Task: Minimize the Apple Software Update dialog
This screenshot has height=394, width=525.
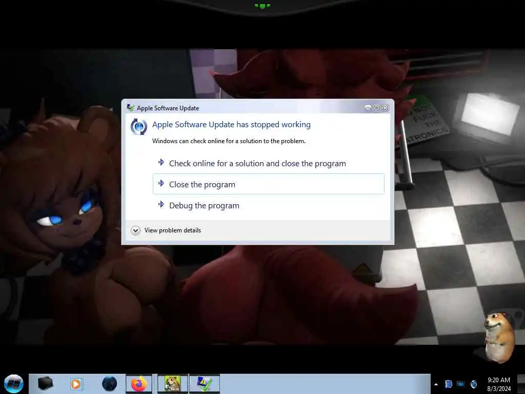Action: pyautogui.click(x=368, y=108)
